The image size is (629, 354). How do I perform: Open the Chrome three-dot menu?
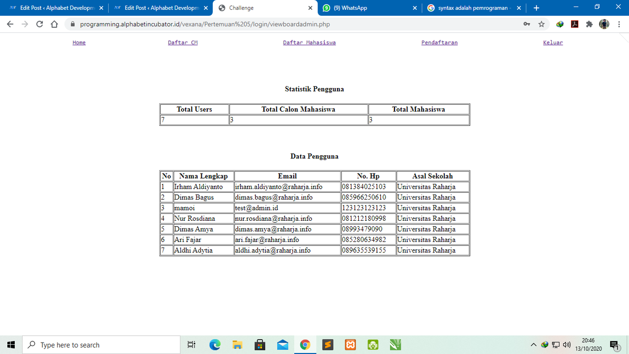pos(619,24)
